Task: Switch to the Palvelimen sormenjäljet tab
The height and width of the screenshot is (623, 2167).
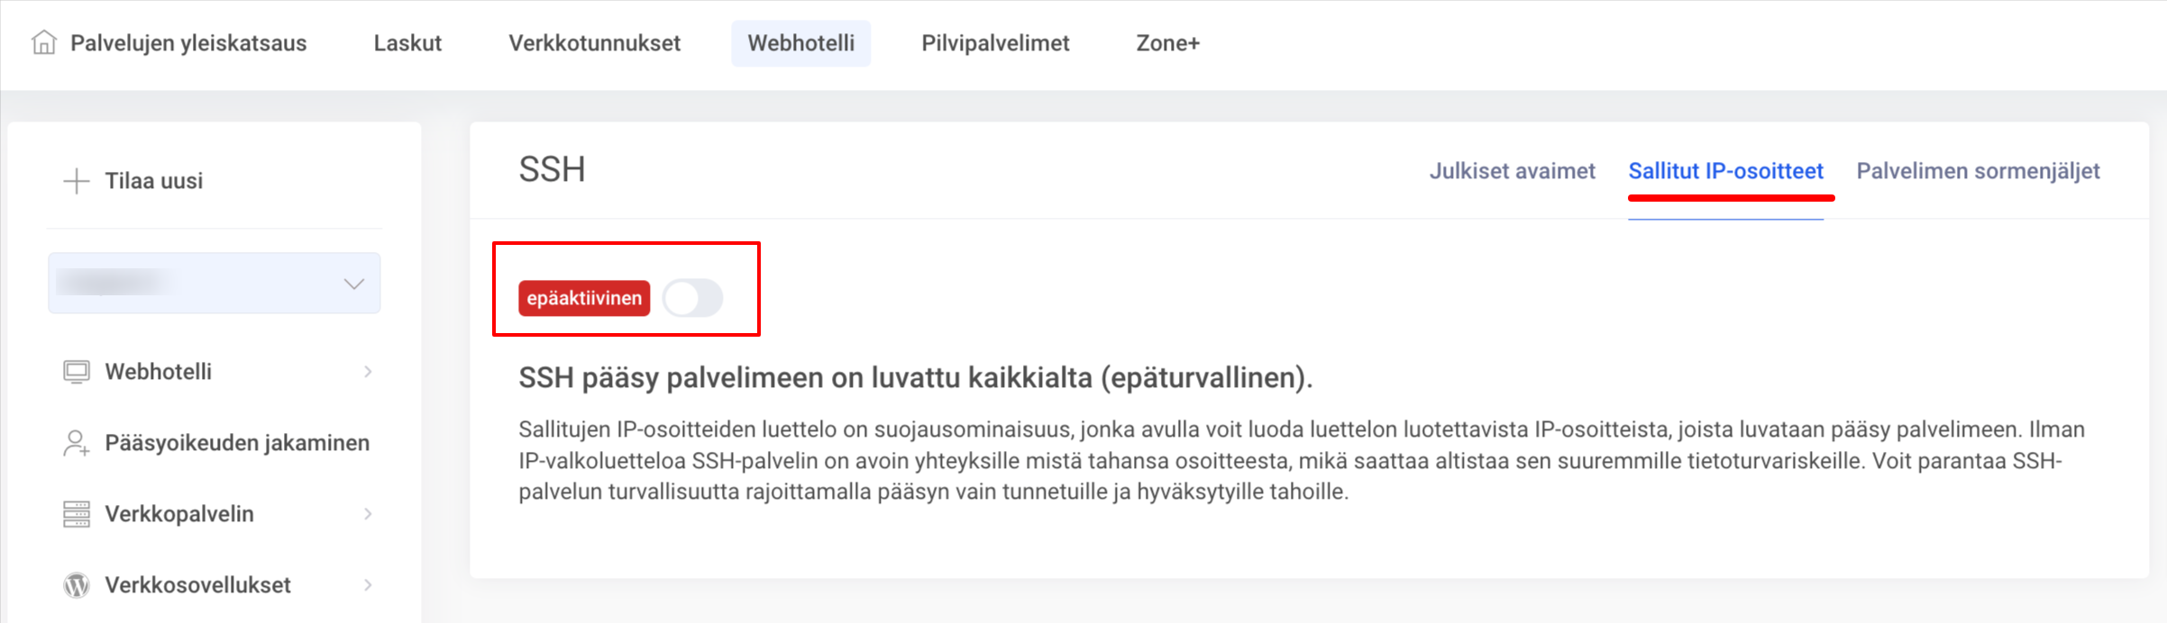Action: (1978, 171)
